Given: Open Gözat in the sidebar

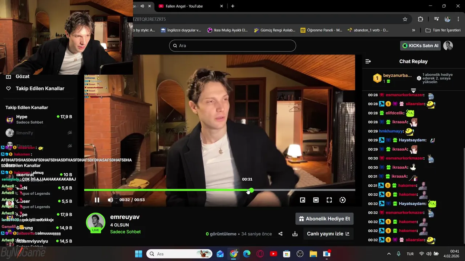Looking at the screenshot, I should pos(23,76).
